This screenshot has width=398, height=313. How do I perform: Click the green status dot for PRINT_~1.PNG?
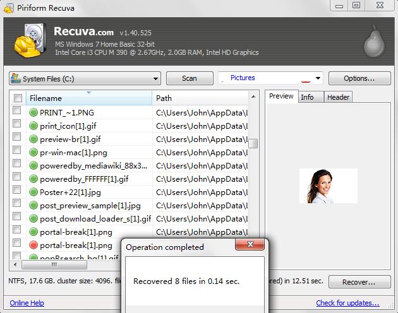point(33,112)
